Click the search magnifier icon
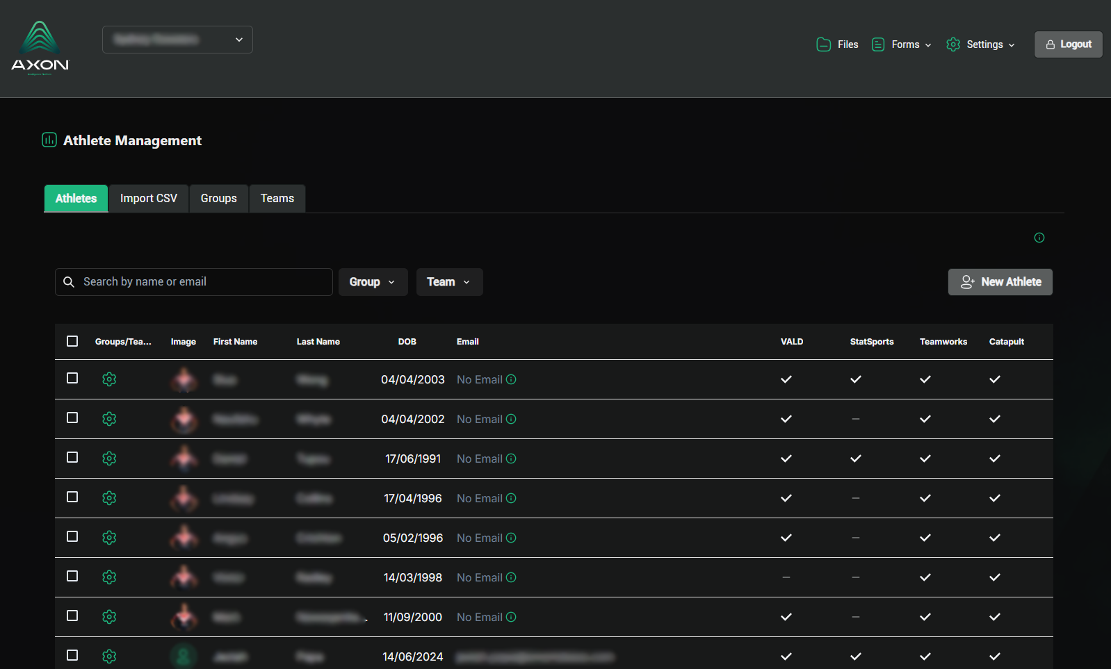This screenshot has width=1111, height=669. click(69, 282)
